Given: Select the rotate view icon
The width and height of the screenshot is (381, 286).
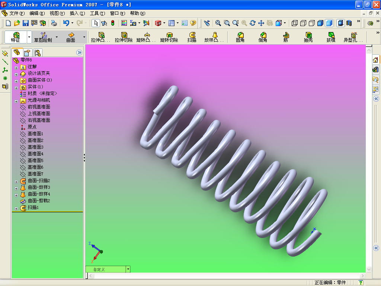Looking at the screenshot, I should tap(253, 23).
